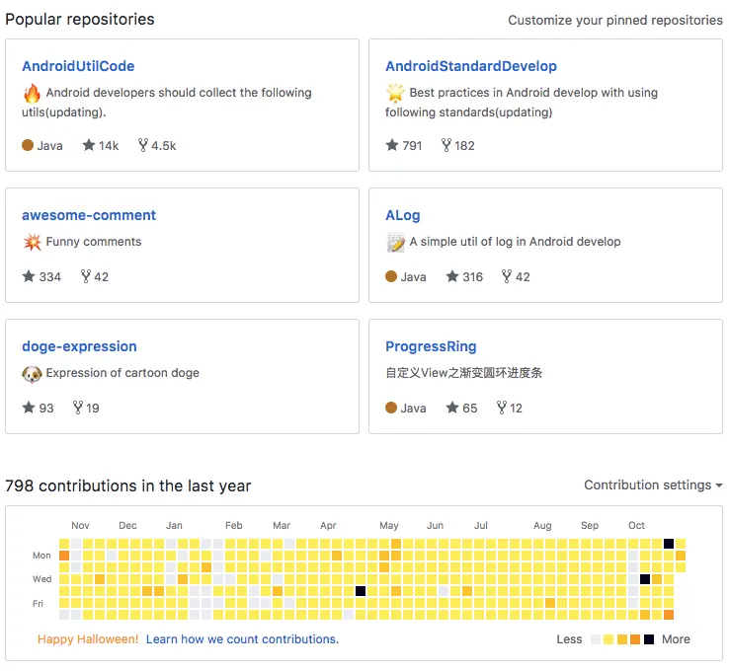Click the lightest gray swatch beside Less
729x671 pixels.
click(x=596, y=639)
